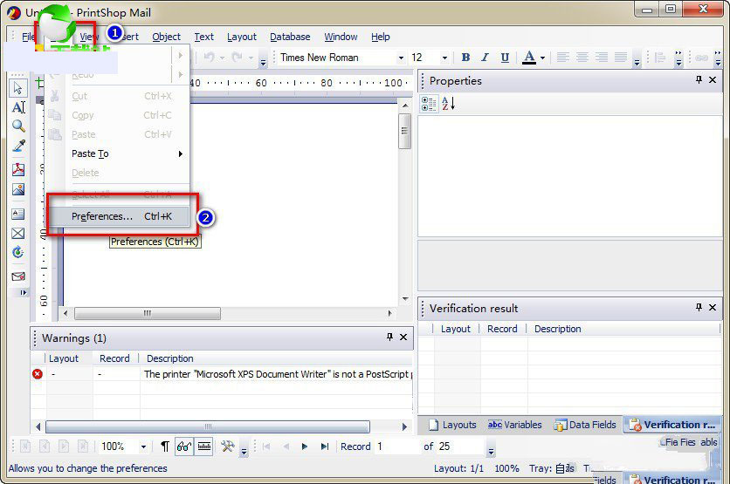Select the PDF object tool
Image resolution: width=730 pixels, height=484 pixels.
point(18,169)
